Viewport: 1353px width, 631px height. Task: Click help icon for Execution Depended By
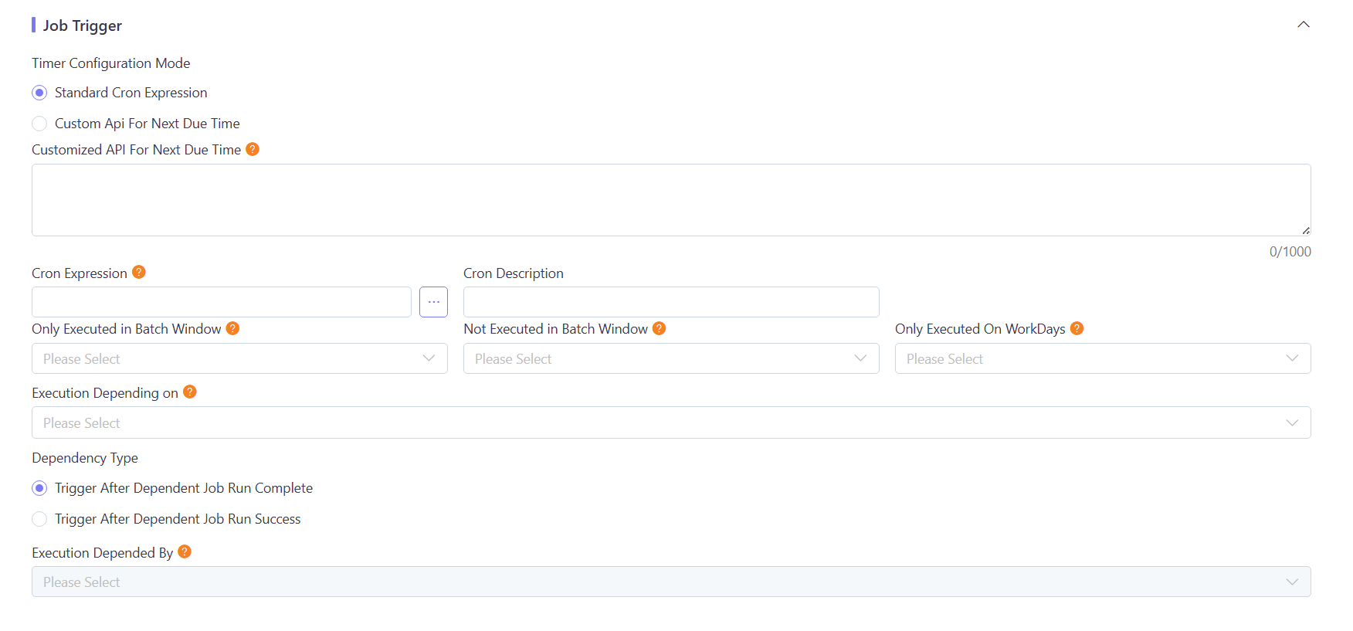(x=185, y=551)
